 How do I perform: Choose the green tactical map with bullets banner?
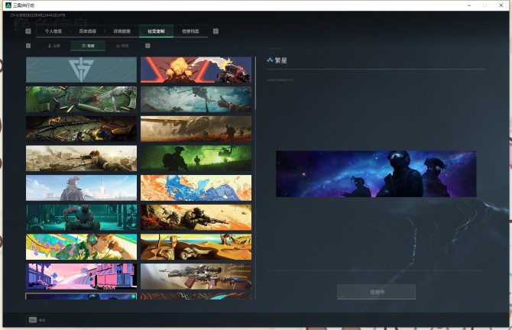point(81,99)
